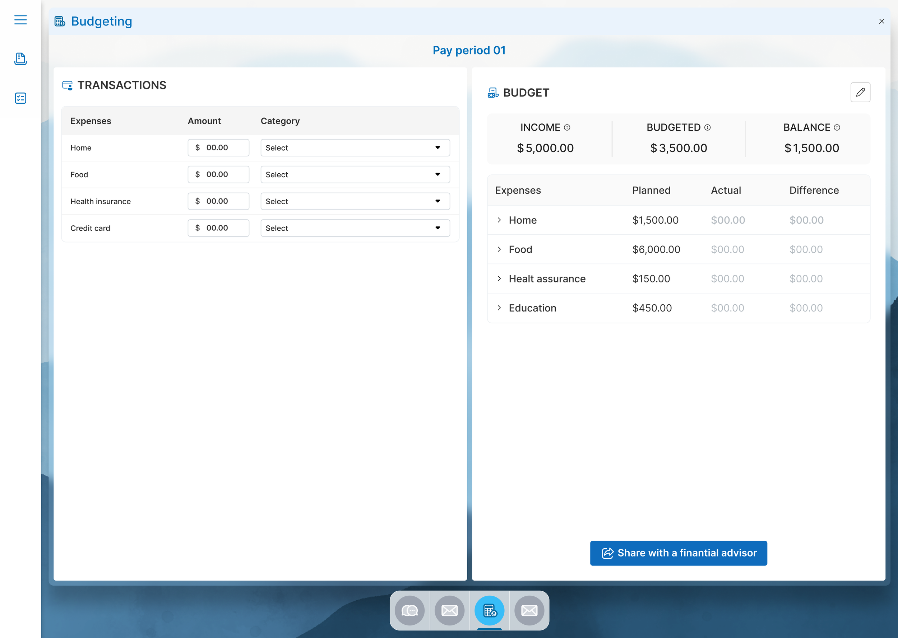
Task: Open the Category dropdown for Food
Action: coord(355,174)
